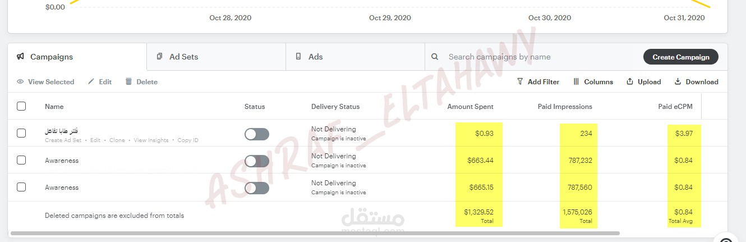This screenshot has height=242, width=746.
Task: Open Add Filter funnel icon
Action: (x=520, y=82)
